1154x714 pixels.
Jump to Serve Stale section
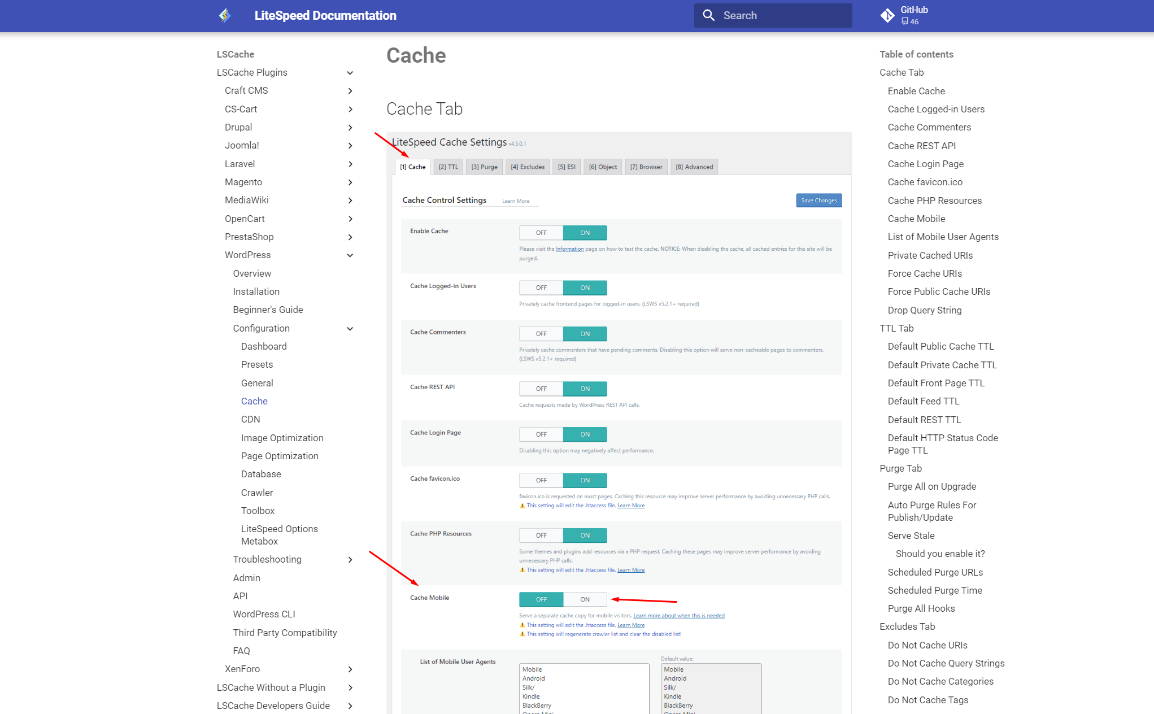pos(911,535)
